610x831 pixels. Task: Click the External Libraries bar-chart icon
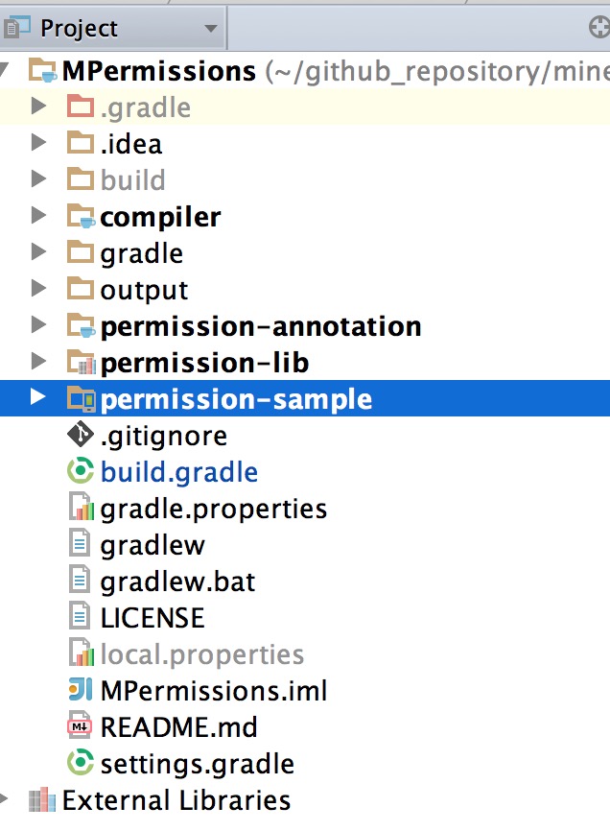pyautogui.click(x=42, y=799)
